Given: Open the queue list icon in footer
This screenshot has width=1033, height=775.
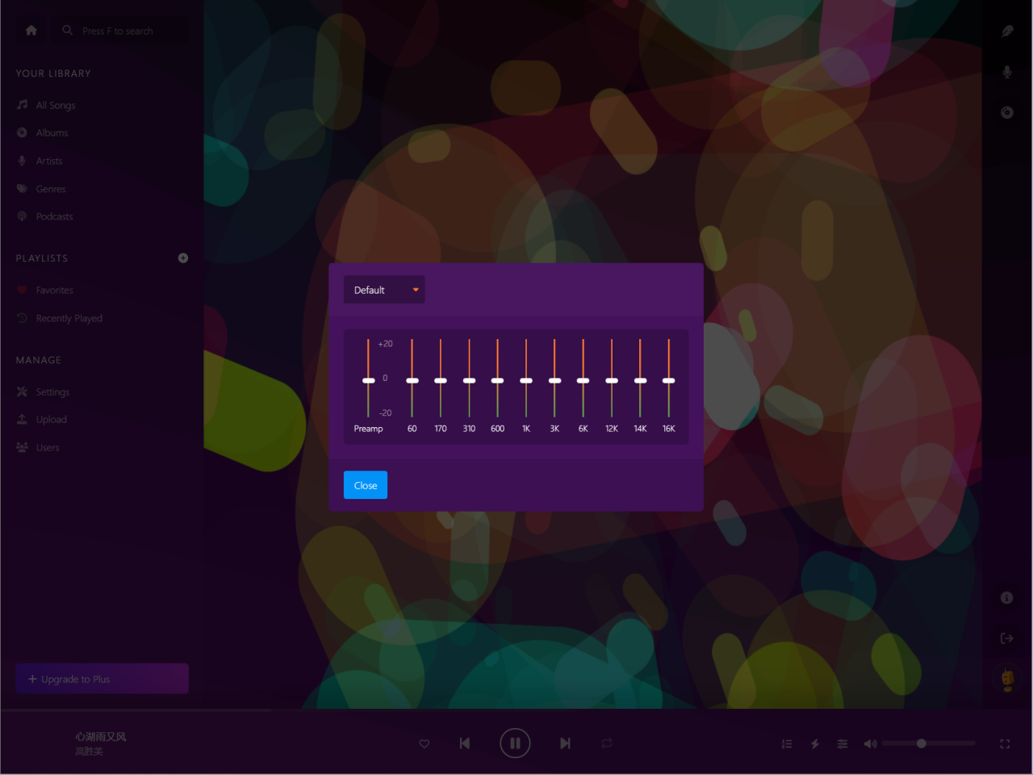Looking at the screenshot, I should click(x=787, y=744).
